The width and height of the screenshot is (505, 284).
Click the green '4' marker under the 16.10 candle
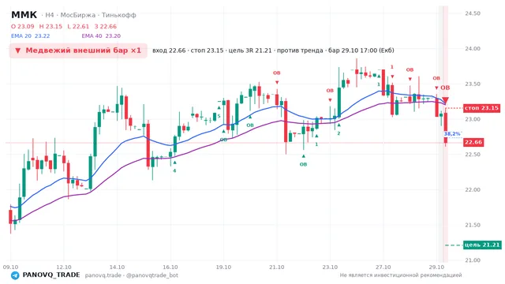174,170
